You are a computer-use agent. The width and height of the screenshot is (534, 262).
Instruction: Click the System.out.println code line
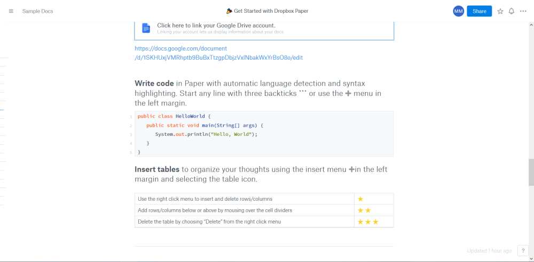(x=206, y=134)
